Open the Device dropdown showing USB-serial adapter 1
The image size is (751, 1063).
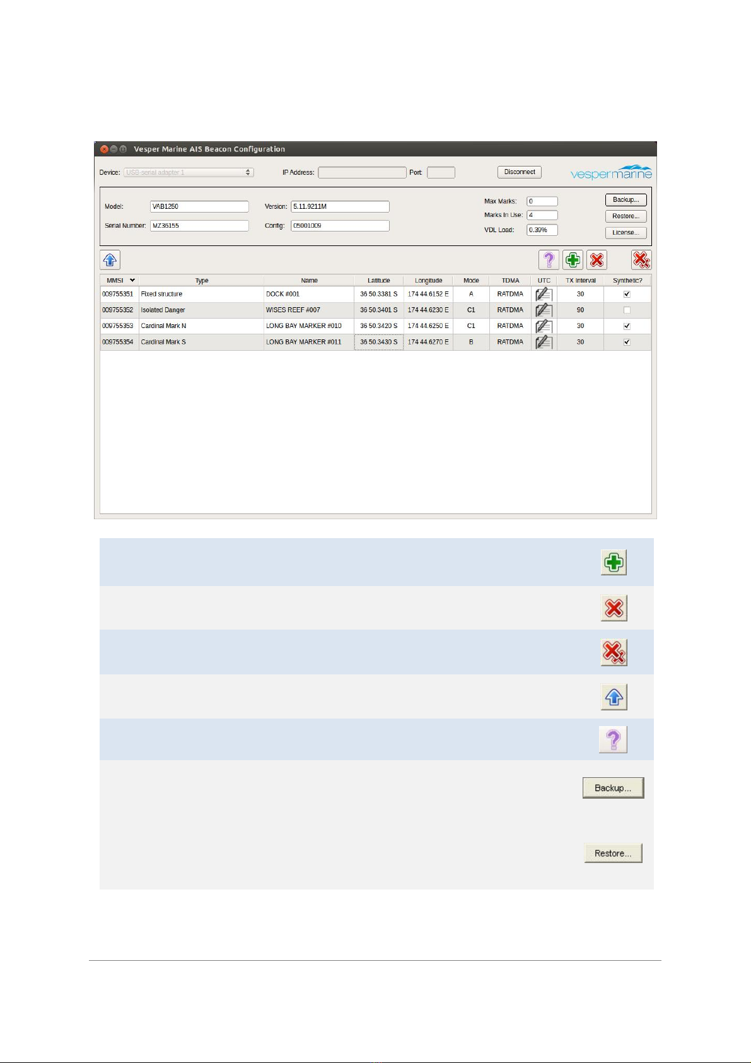(x=189, y=172)
